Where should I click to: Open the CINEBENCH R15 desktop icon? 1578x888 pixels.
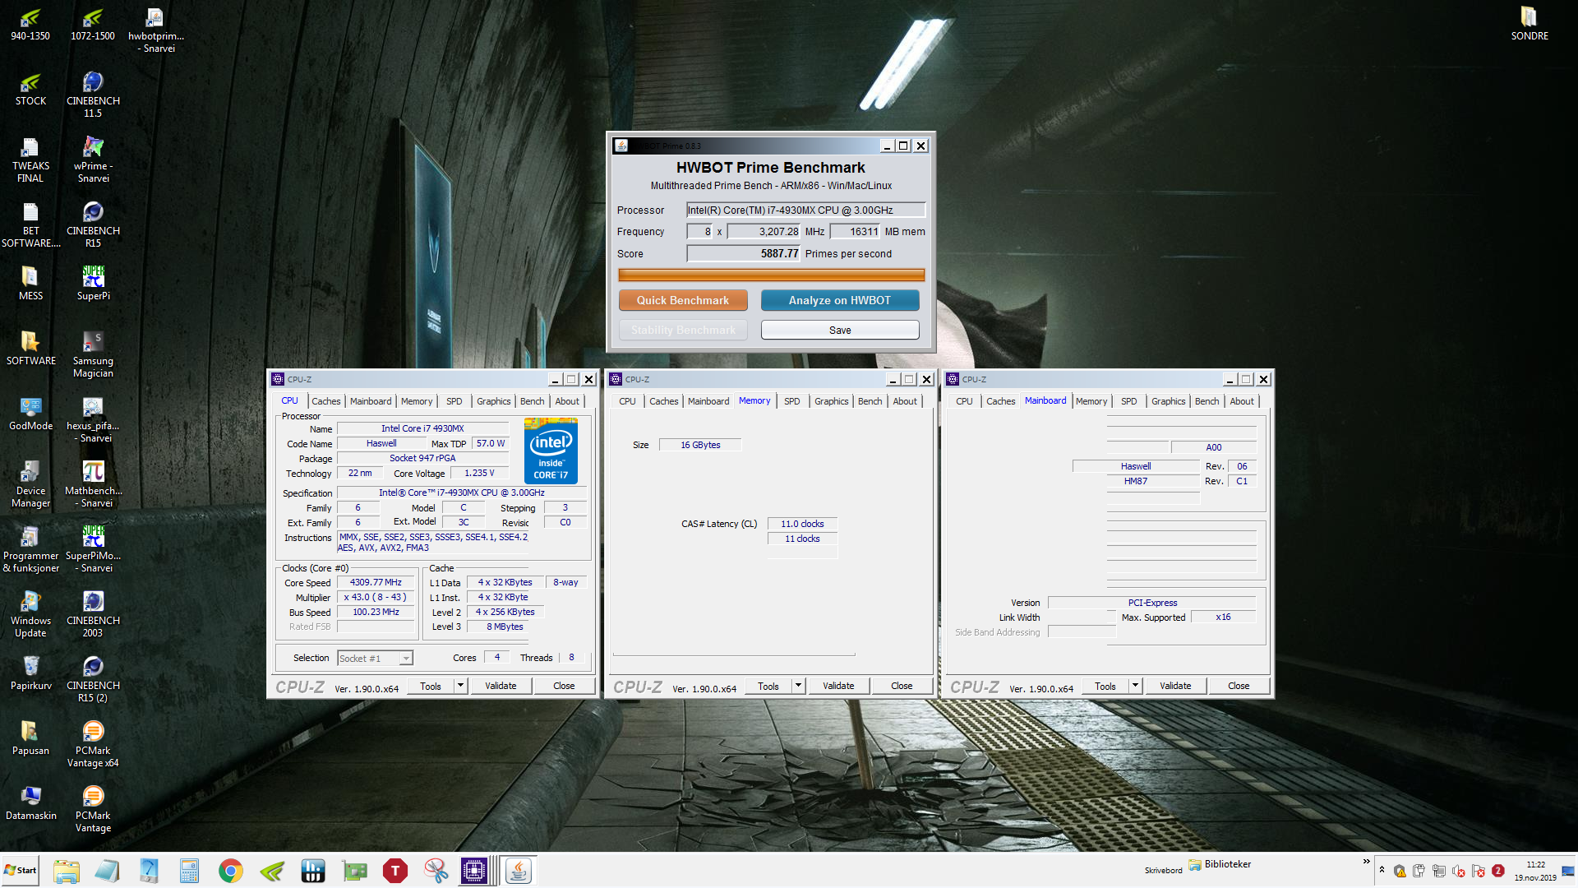click(93, 224)
